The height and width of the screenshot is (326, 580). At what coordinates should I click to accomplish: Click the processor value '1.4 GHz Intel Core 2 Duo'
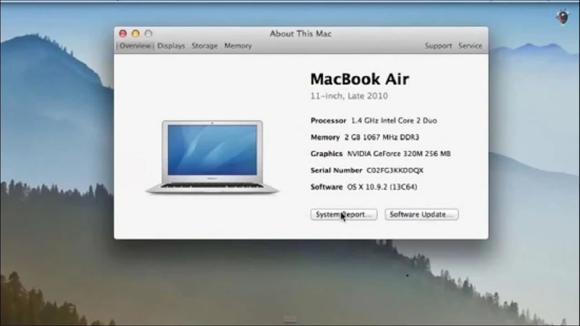click(x=394, y=120)
